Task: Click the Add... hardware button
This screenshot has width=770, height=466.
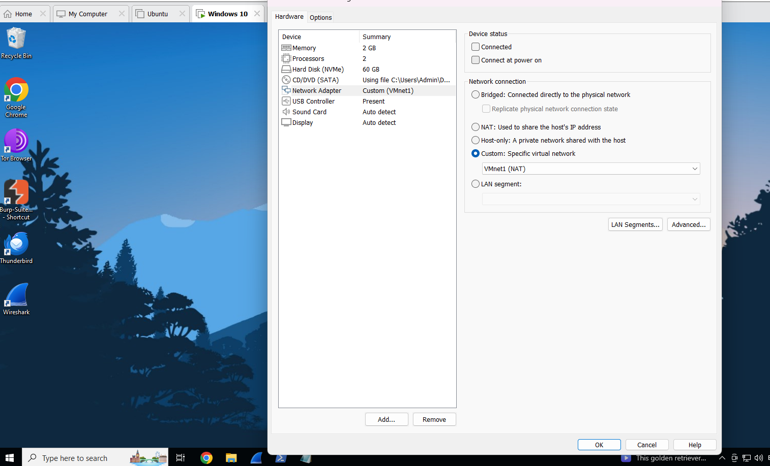Action: (x=387, y=419)
